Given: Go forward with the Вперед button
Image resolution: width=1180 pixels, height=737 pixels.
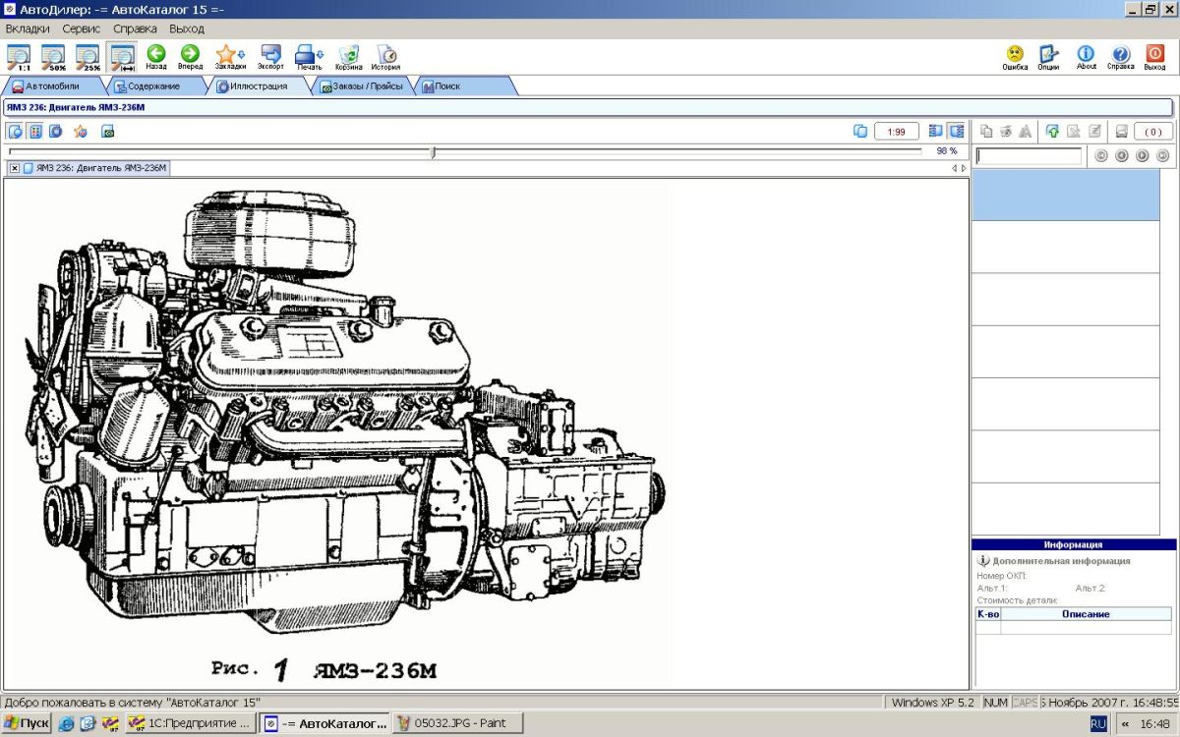Looking at the screenshot, I should (x=190, y=57).
